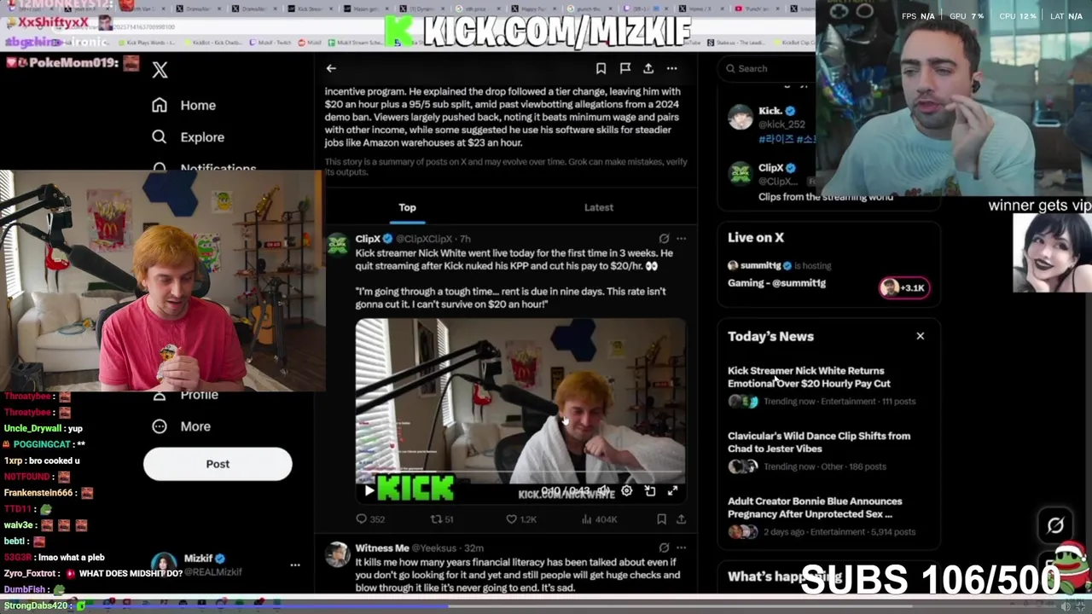This screenshot has width=1092, height=614.
Task: Click the Grok icon on the ClipX tweet
Action: pos(664,239)
